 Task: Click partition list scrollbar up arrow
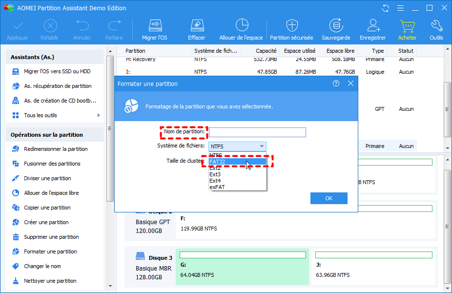(447, 49)
